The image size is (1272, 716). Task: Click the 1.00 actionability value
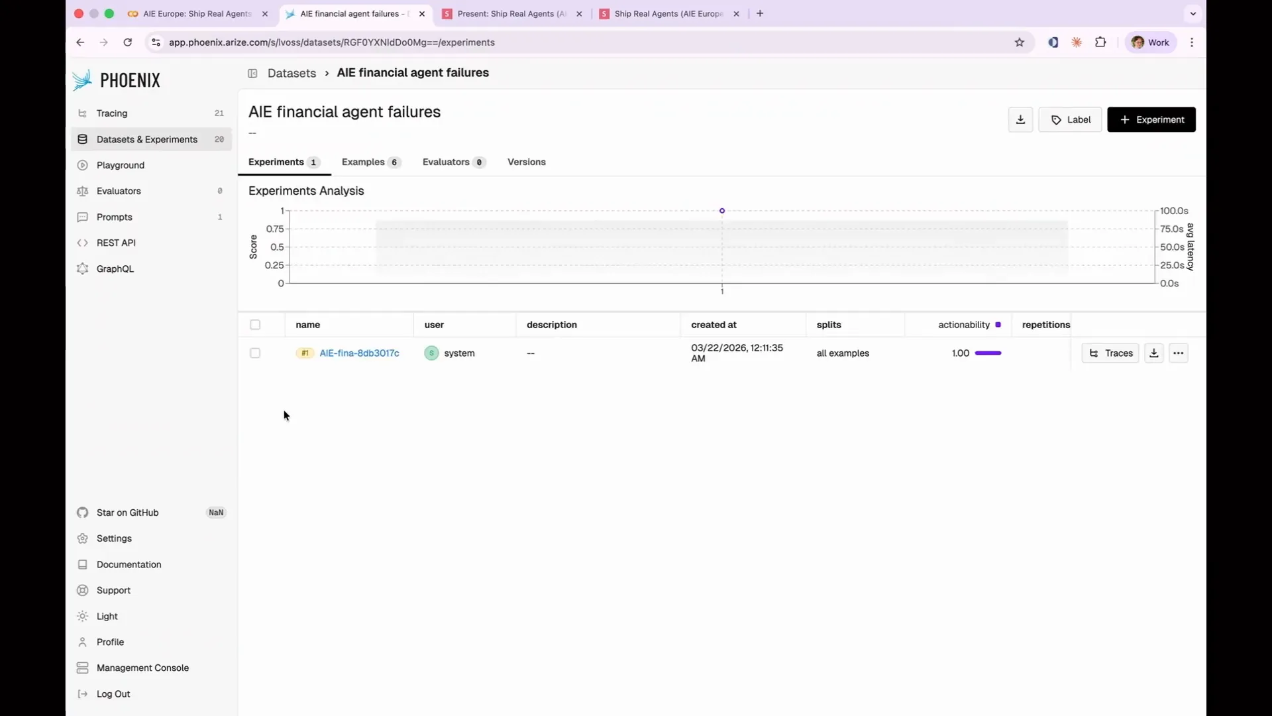coord(961,353)
